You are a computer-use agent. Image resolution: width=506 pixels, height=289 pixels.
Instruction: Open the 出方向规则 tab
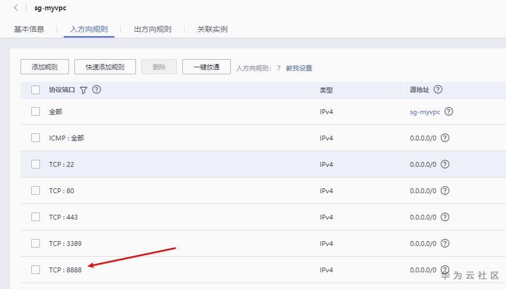(153, 29)
